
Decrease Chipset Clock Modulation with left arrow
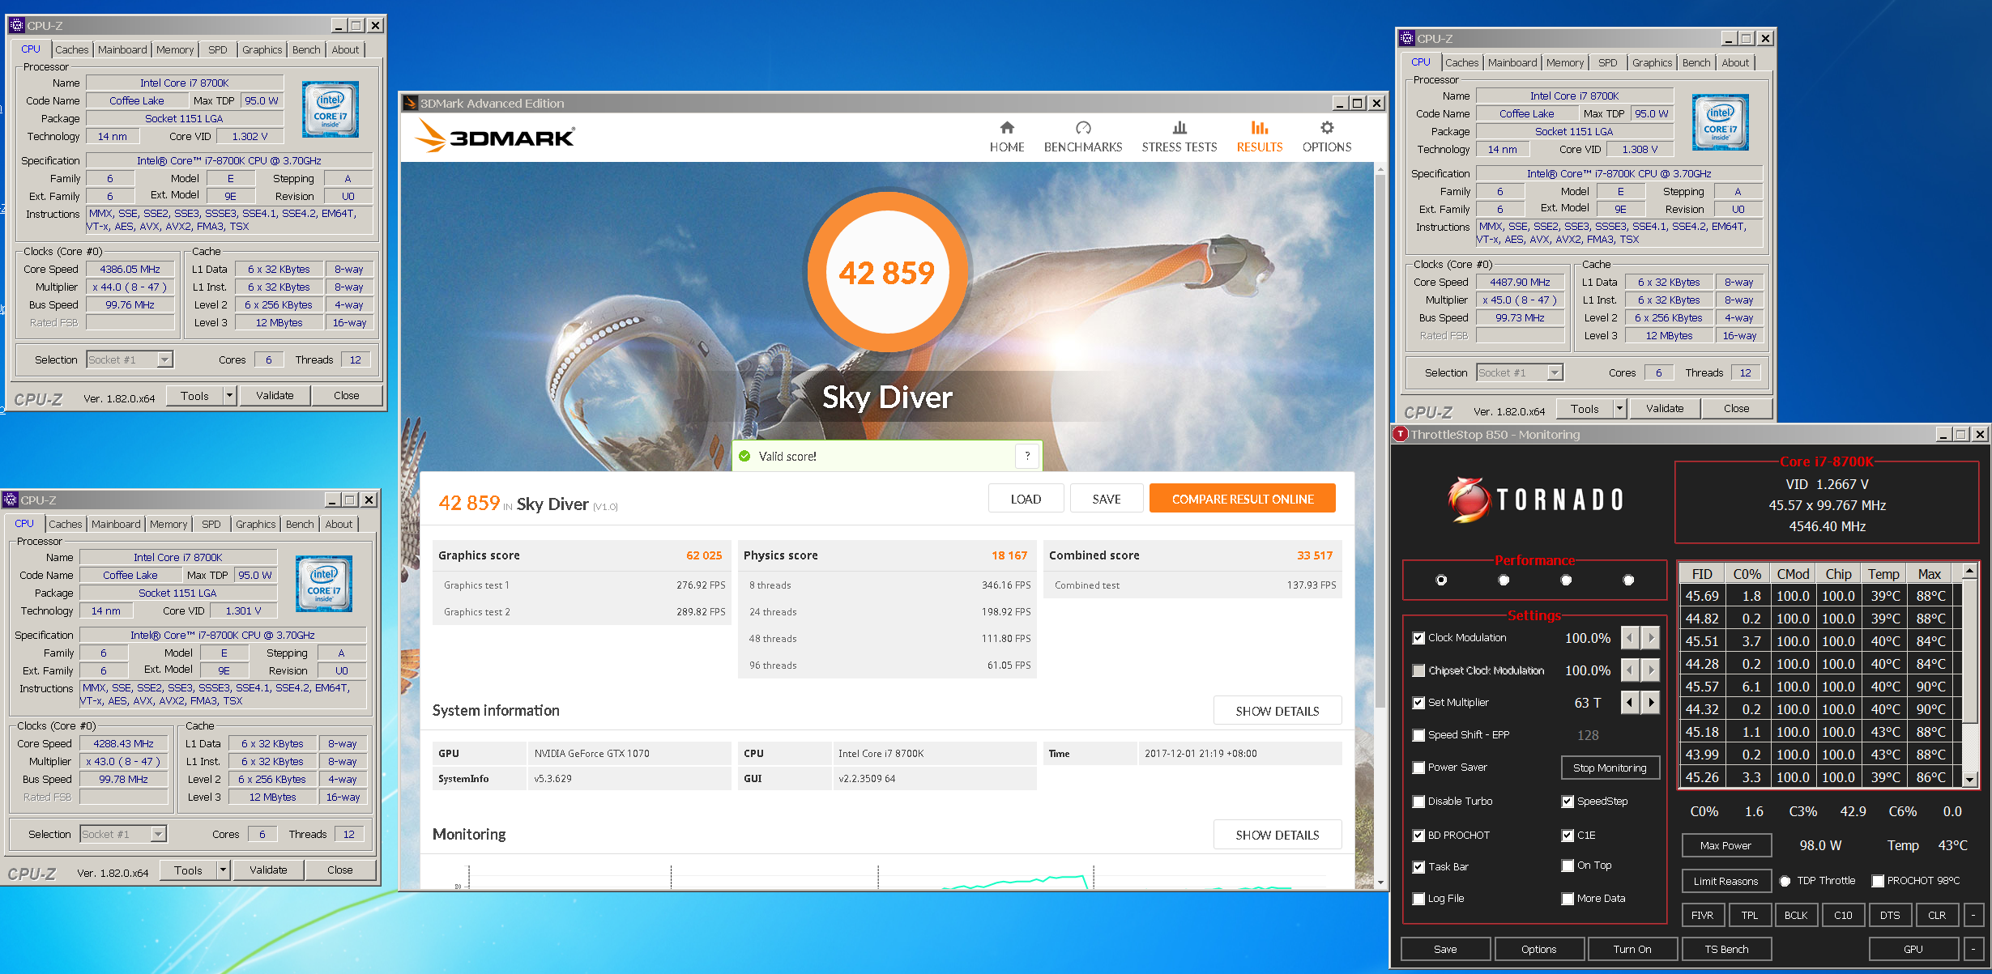[1630, 670]
